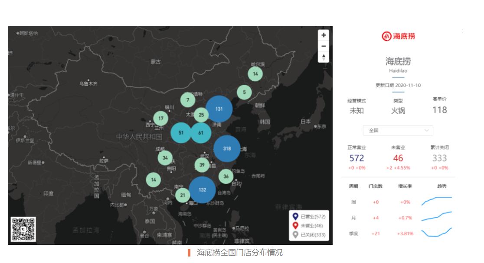The height and width of the screenshot is (263, 484).
Task: Click the red 未营业 pin icon in legend
Action: pyautogui.click(x=296, y=226)
